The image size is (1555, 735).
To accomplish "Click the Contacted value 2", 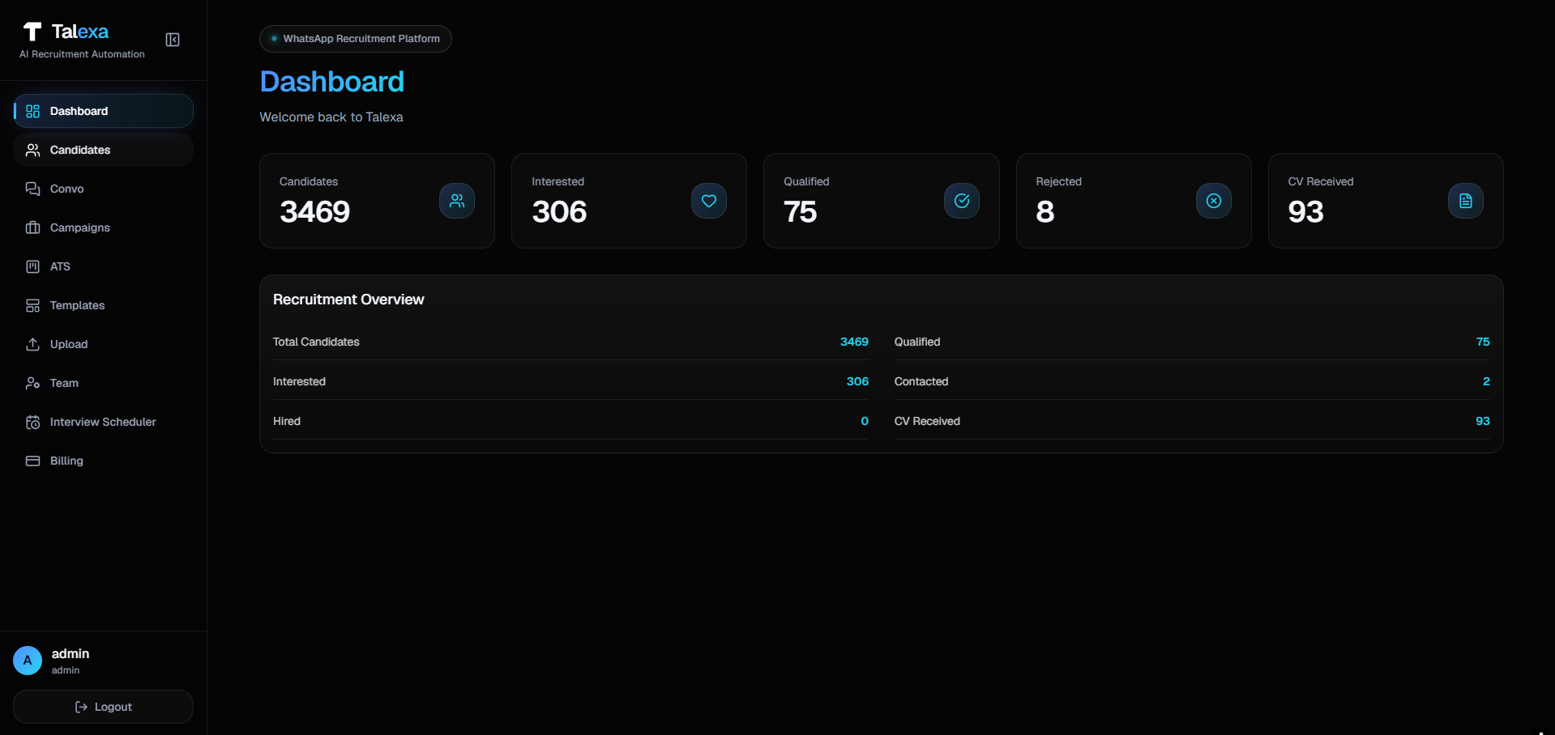I will pos(1486,381).
